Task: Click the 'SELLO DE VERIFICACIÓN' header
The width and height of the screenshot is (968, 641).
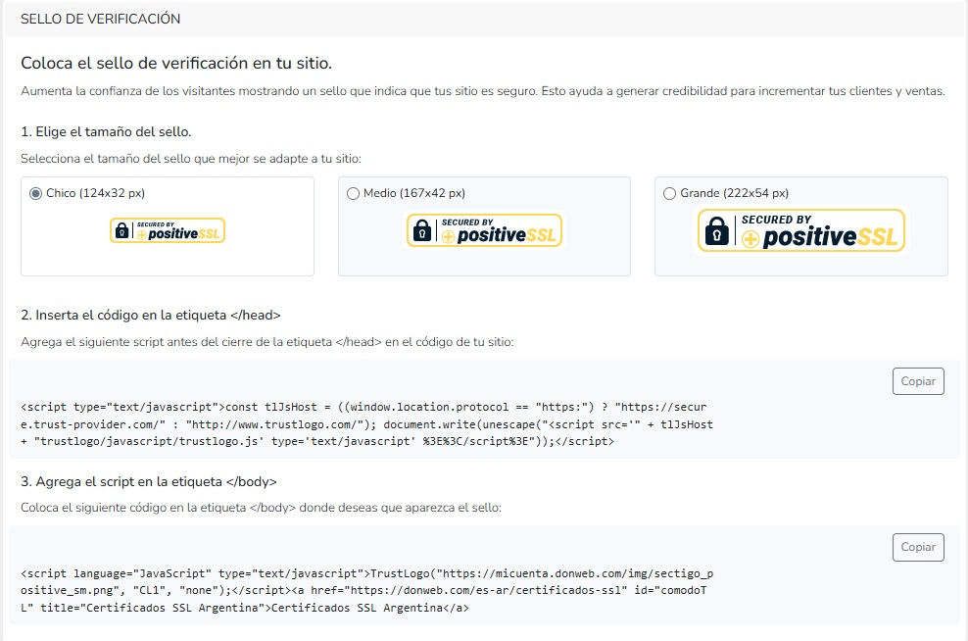Action: pyautogui.click(x=101, y=20)
